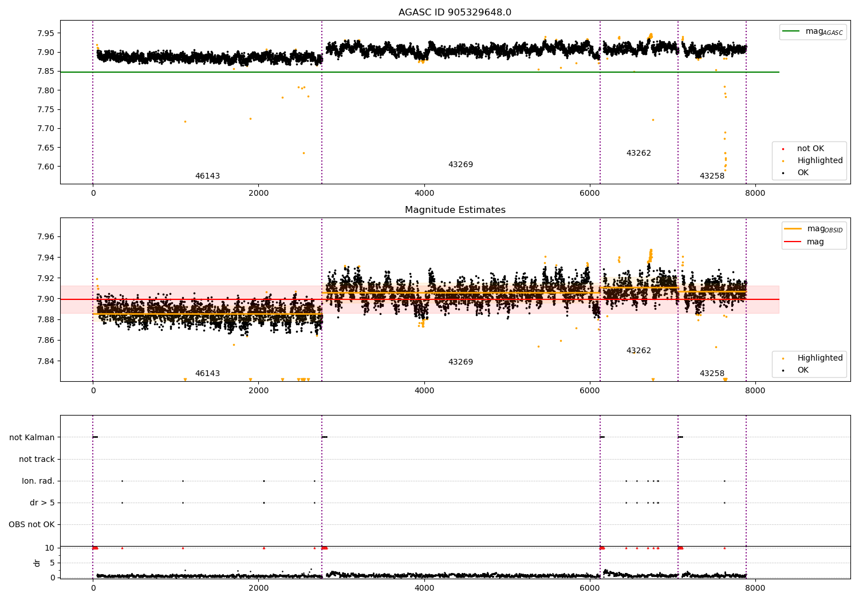Click the green line sample in mag AGASC legend

(x=791, y=31)
